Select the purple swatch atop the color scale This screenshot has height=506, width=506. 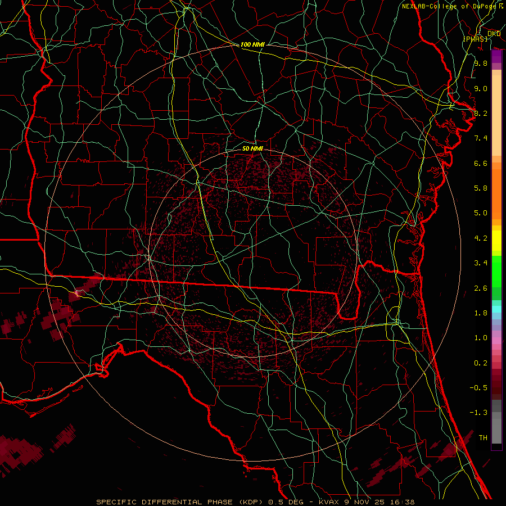[496, 57]
